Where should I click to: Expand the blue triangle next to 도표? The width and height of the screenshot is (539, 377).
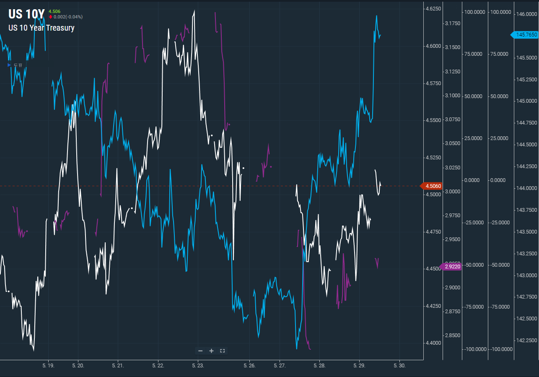(x=9, y=65)
